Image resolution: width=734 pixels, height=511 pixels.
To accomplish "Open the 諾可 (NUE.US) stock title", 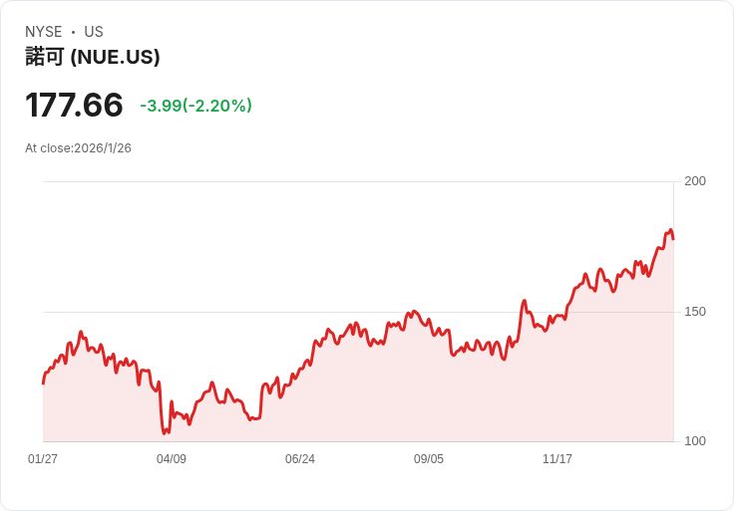I will 93,57.
